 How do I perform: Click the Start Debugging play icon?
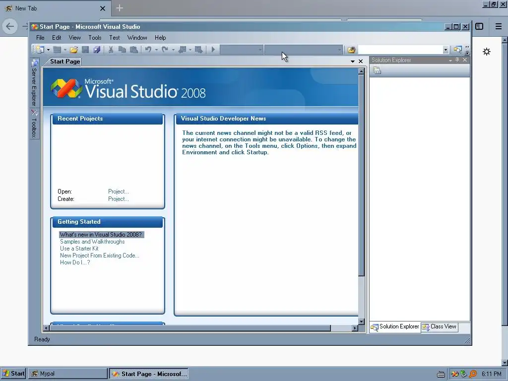[213, 50]
